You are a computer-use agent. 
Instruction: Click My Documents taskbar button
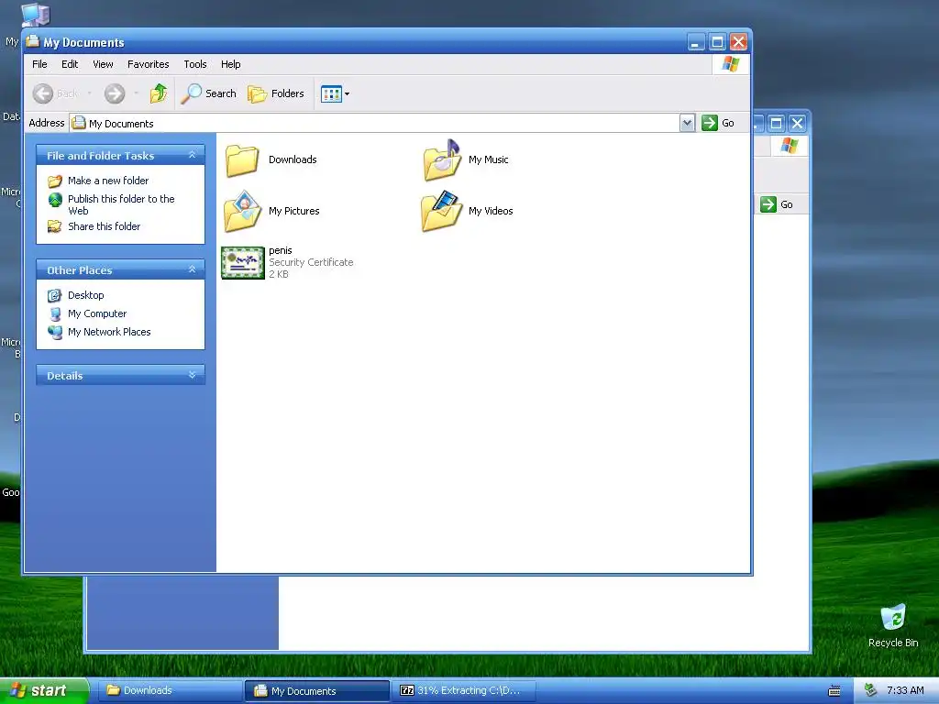click(316, 691)
